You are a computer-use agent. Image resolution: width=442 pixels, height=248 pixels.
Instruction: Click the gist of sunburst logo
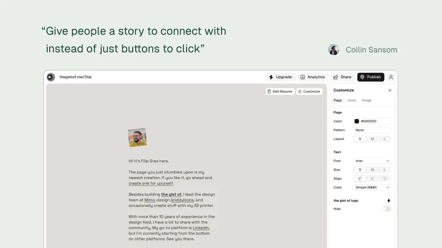coord(51,77)
